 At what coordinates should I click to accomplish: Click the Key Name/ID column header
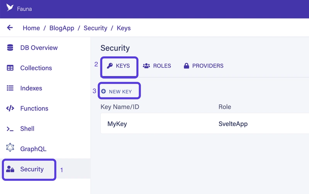120,107
